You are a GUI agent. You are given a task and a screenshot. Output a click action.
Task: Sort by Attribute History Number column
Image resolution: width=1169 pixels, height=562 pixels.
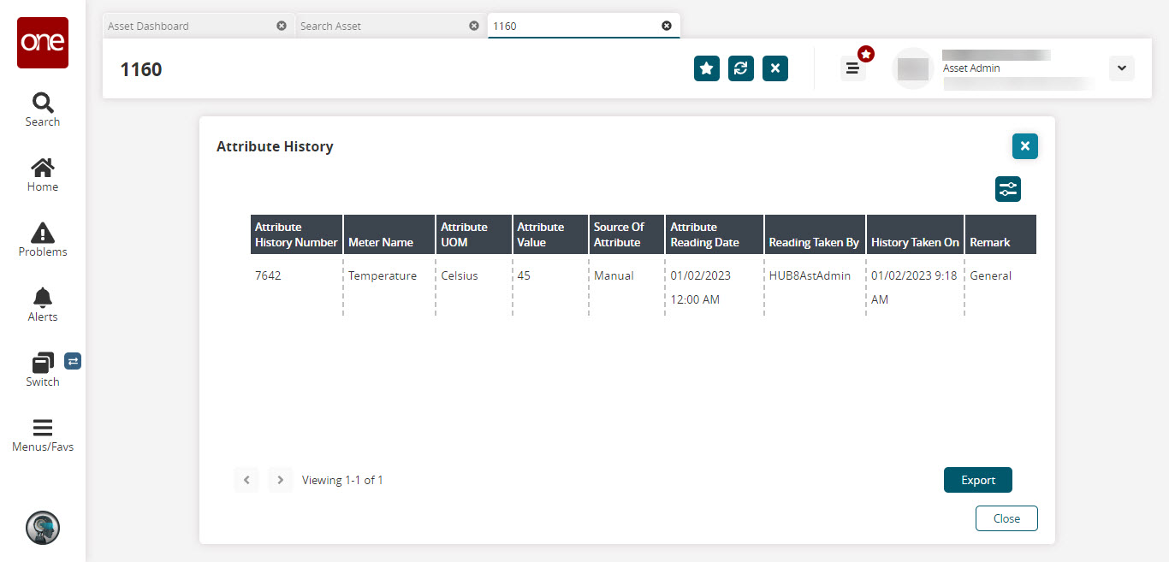[296, 234]
